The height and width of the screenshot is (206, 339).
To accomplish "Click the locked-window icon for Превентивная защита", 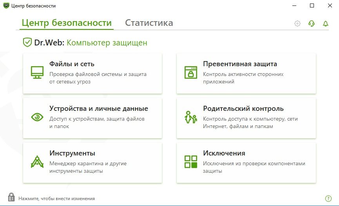I will click(191, 72).
